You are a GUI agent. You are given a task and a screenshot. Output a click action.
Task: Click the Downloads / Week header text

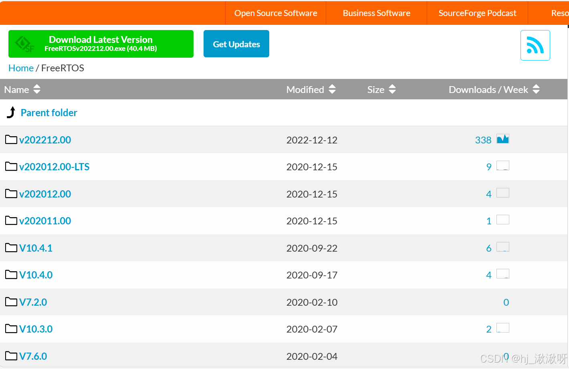tap(488, 89)
